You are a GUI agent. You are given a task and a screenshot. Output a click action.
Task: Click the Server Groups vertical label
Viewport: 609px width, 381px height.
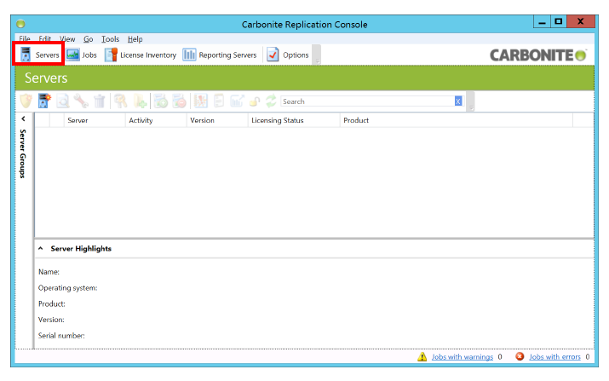coord(23,153)
